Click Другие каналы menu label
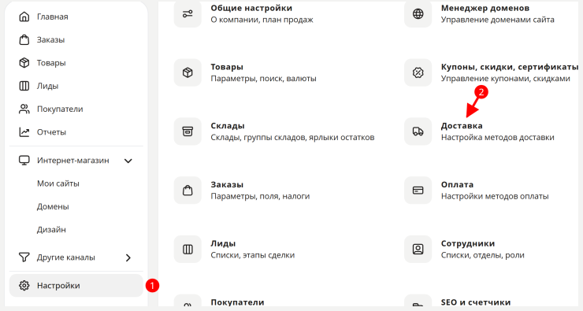 [x=66, y=257]
